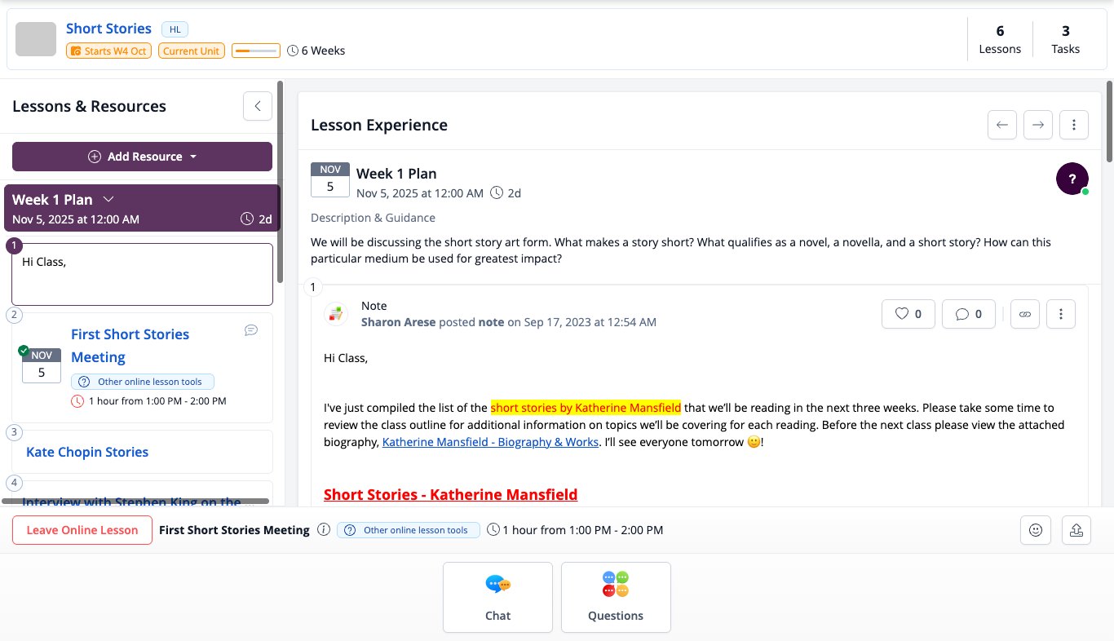This screenshot has width=1114, height=641.
Task: Click '1 hour from 1:00 PM - 2:00 PM' in sidebar card
Action: [157, 401]
